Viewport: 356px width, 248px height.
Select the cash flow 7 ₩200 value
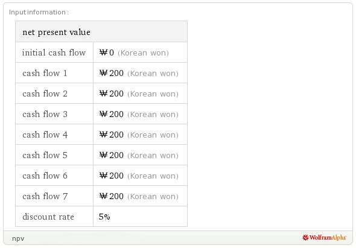point(111,196)
